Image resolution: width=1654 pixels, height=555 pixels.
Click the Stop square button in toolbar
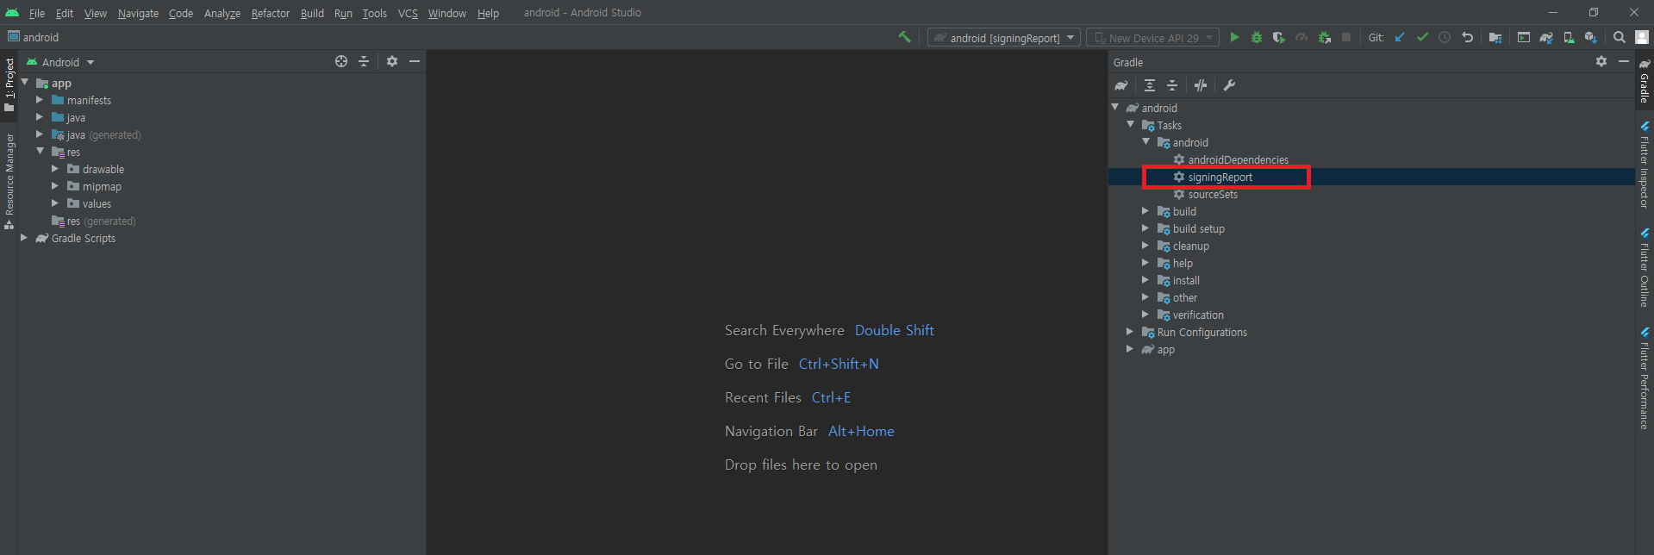tap(1346, 37)
